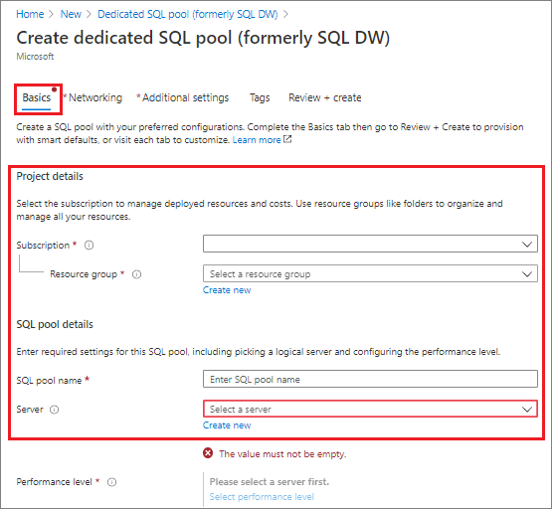Open the Select a server dropdown
The width and height of the screenshot is (554, 509).
pyautogui.click(x=370, y=409)
